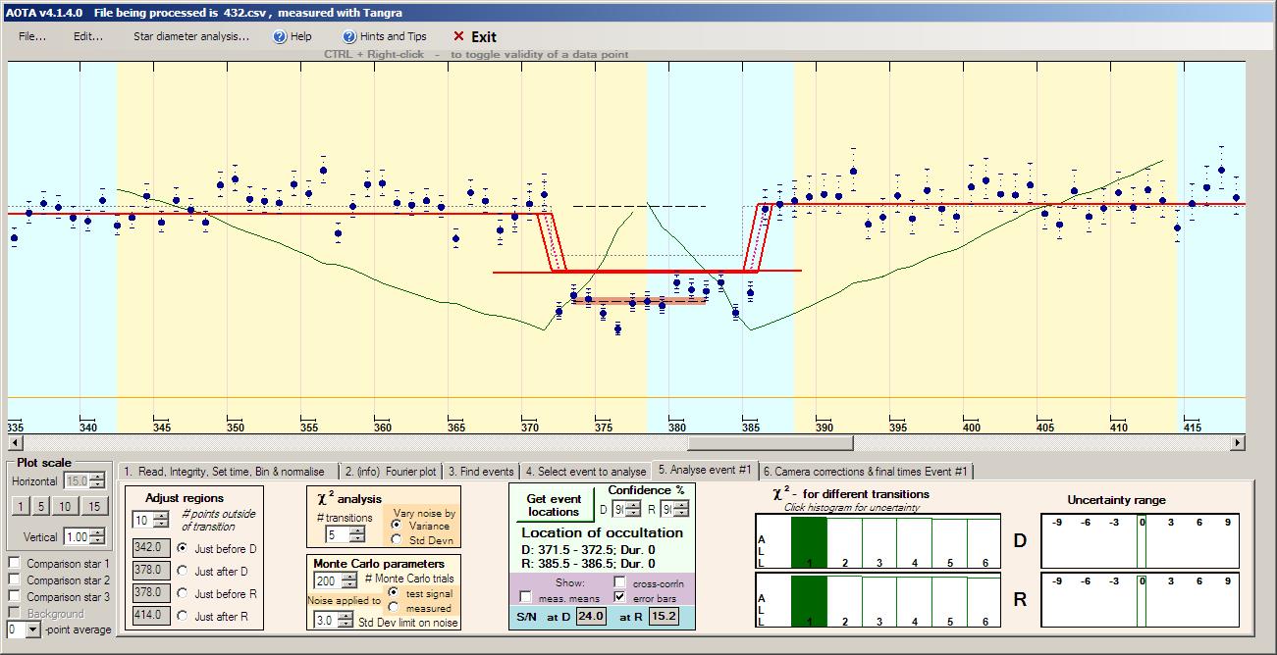
Task: Click the 414.0 Just after R field
Action: 151,616
